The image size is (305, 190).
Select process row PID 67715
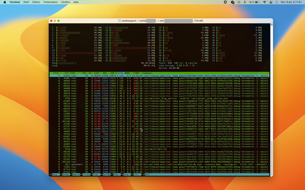[x=159, y=172]
